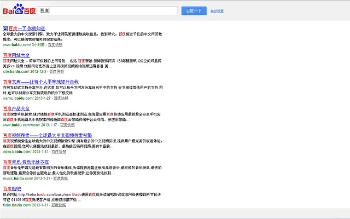Click the http://tieba.baidu.com/tousu/new text in snippet
Screen dimensions: 350x219
point(45,195)
